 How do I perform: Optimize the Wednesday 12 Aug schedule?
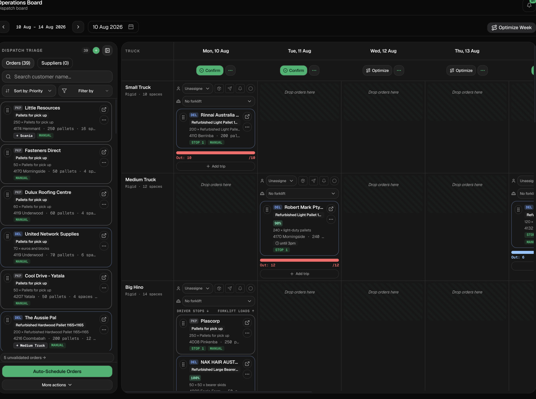click(377, 70)
